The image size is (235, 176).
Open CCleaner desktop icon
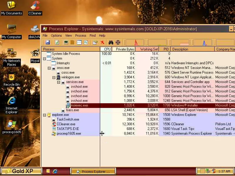point(35,8)
